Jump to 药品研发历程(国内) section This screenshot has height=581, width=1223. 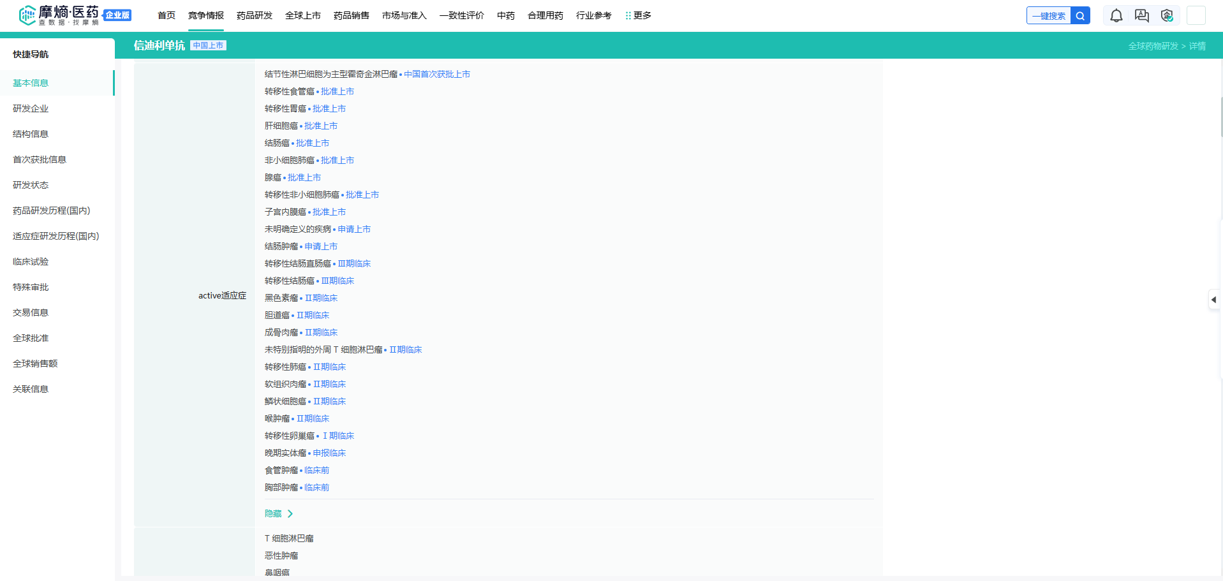(x=52, y=210)
